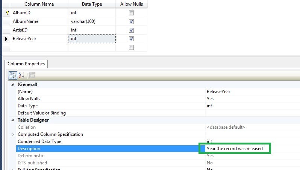
Task: Click the int data type of ArtistID
Action: pos(92,30)
